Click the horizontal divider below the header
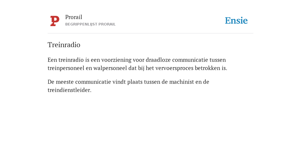The width and height of the screenshot is (301, 150). [x=150, y=33]
